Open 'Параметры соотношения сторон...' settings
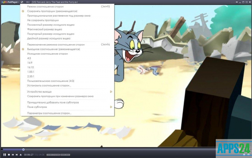Image resolution: width=252 pixels, height=158 pixels. [x=49, y=113]
